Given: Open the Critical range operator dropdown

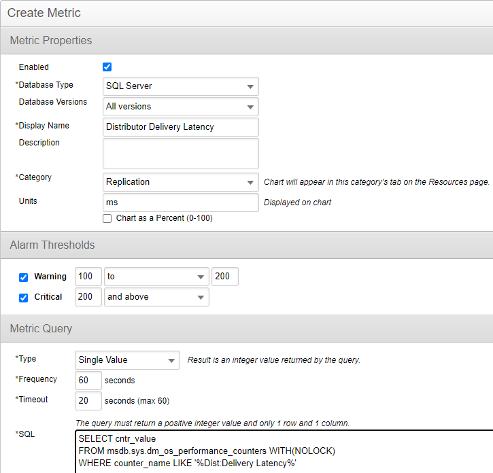Looking at the screenshot, I should [x=156, y=297].
